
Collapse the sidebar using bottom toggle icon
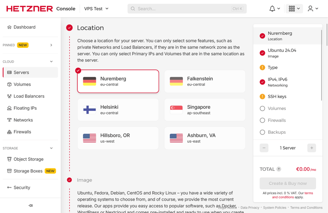(31, 205)
